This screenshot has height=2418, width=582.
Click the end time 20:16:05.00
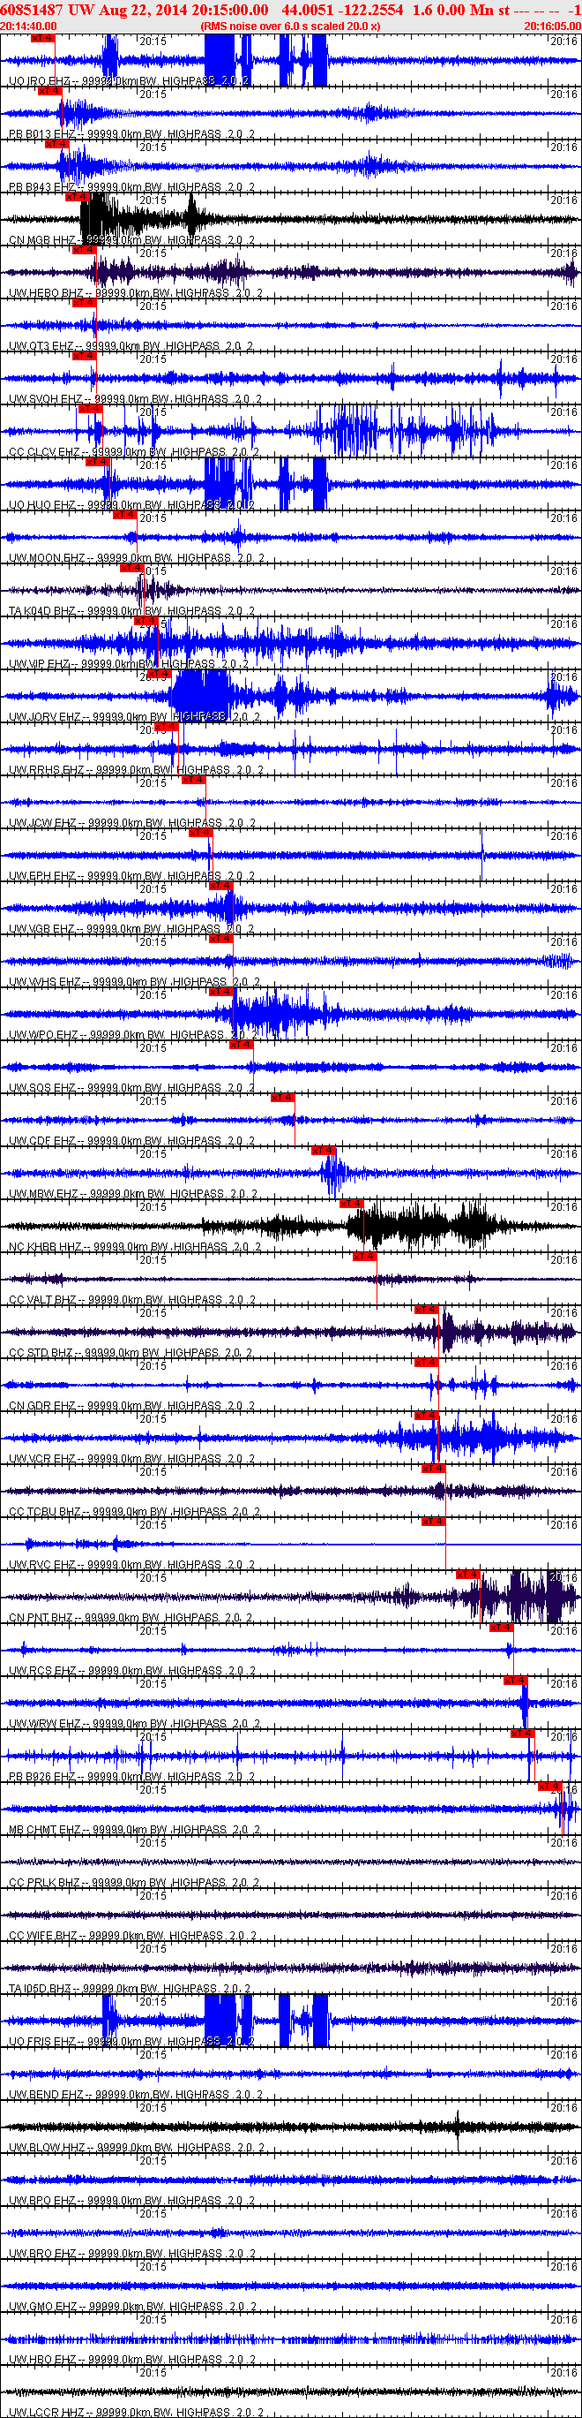[553, 26]
